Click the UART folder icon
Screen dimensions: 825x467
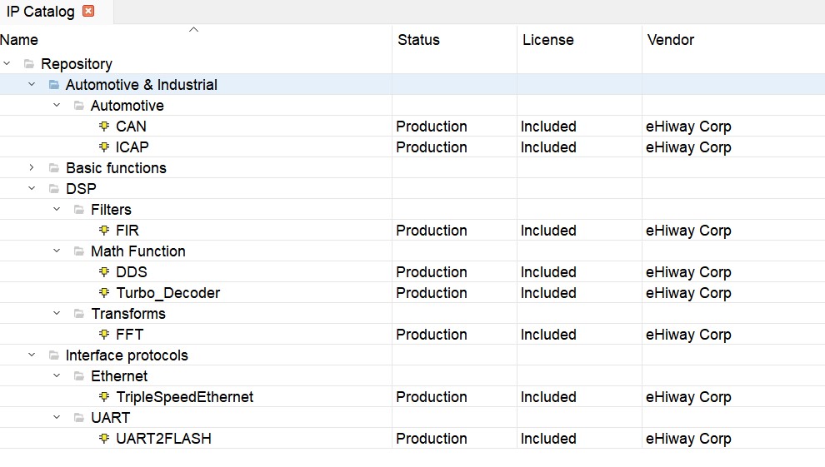[x=79, y=418]
